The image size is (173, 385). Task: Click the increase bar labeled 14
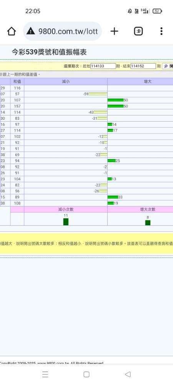110,124
